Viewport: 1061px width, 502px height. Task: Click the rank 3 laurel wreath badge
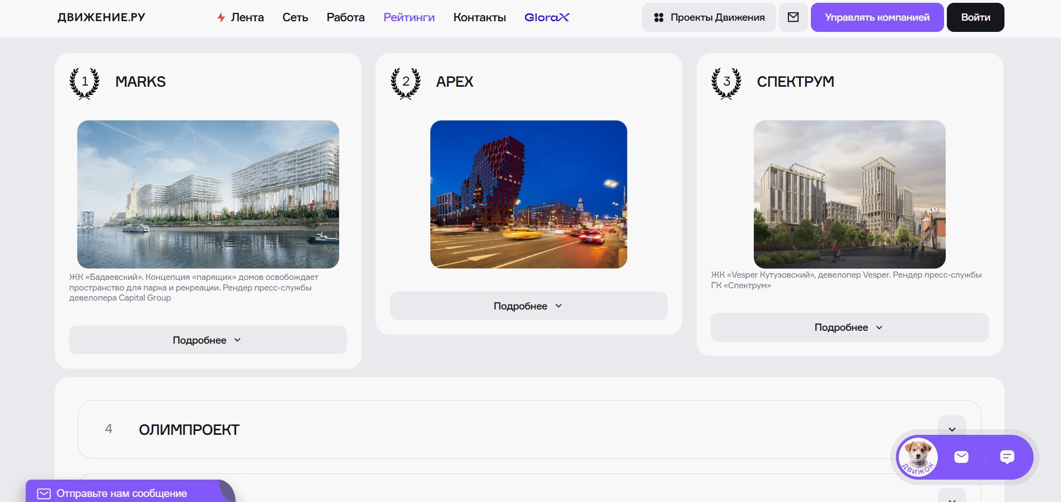(726, 83)
